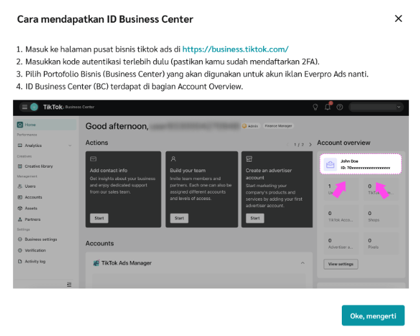This screenshot has height=336, width=420.
Task: Click the lightbulb tips icon
Action: point(315,107)
